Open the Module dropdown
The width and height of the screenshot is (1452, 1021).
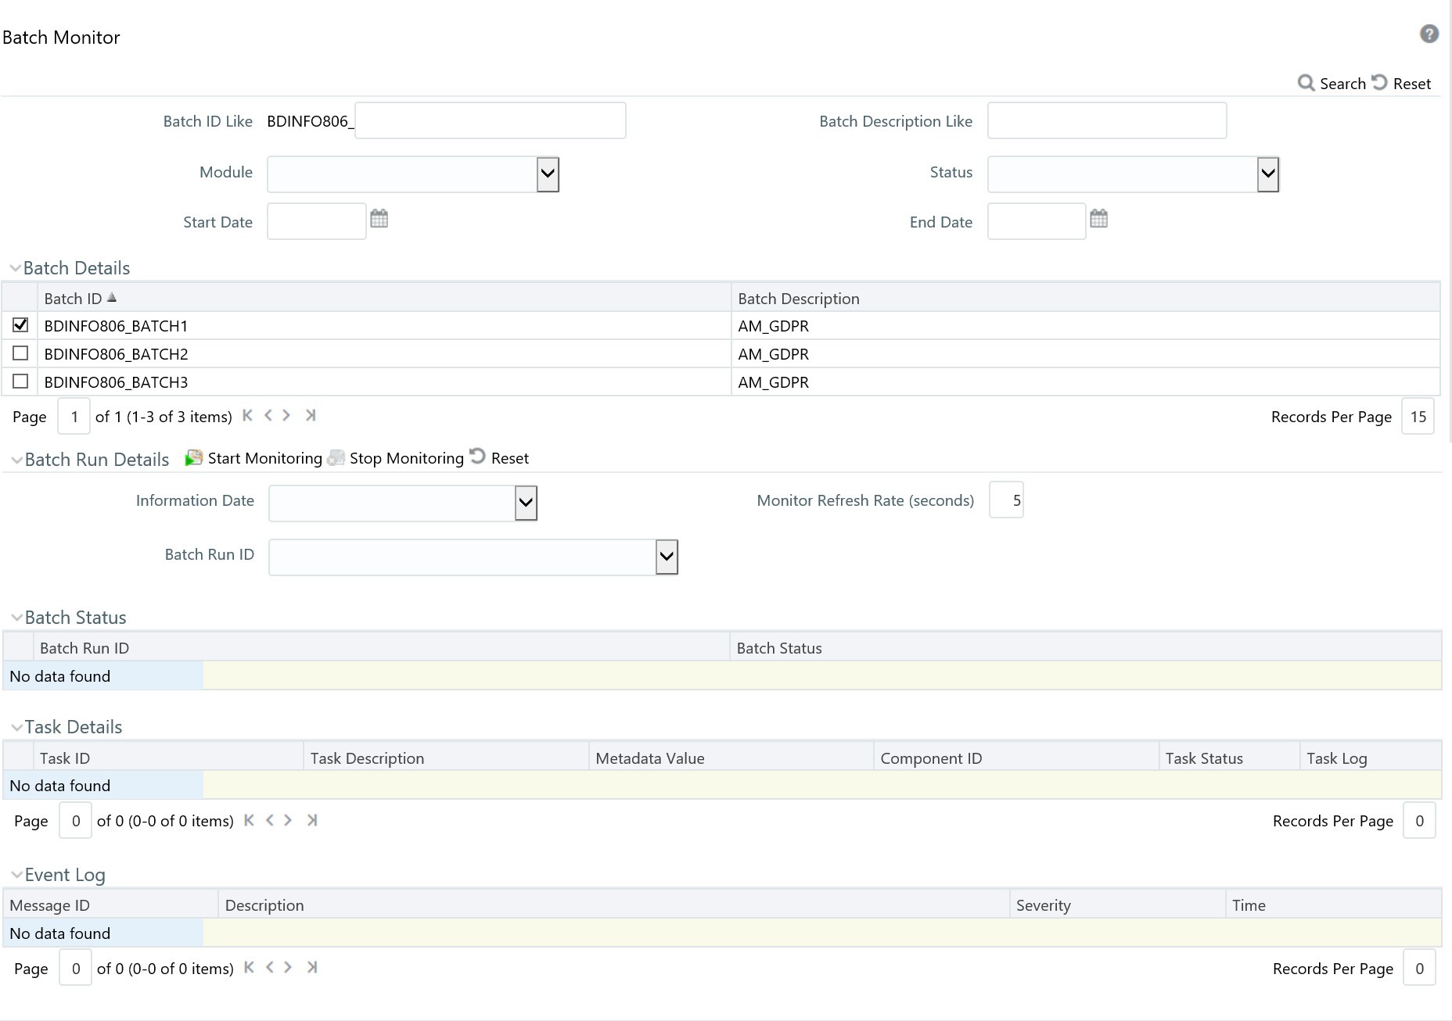548,174
